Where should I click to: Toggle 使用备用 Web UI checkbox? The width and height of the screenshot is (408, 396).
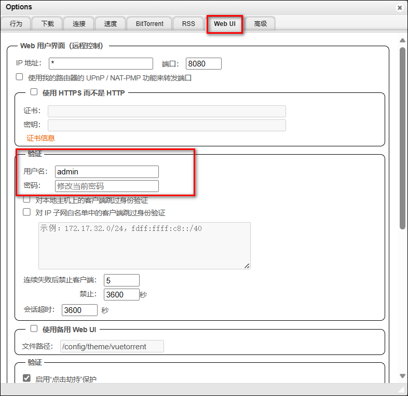(x=34, y=329)
